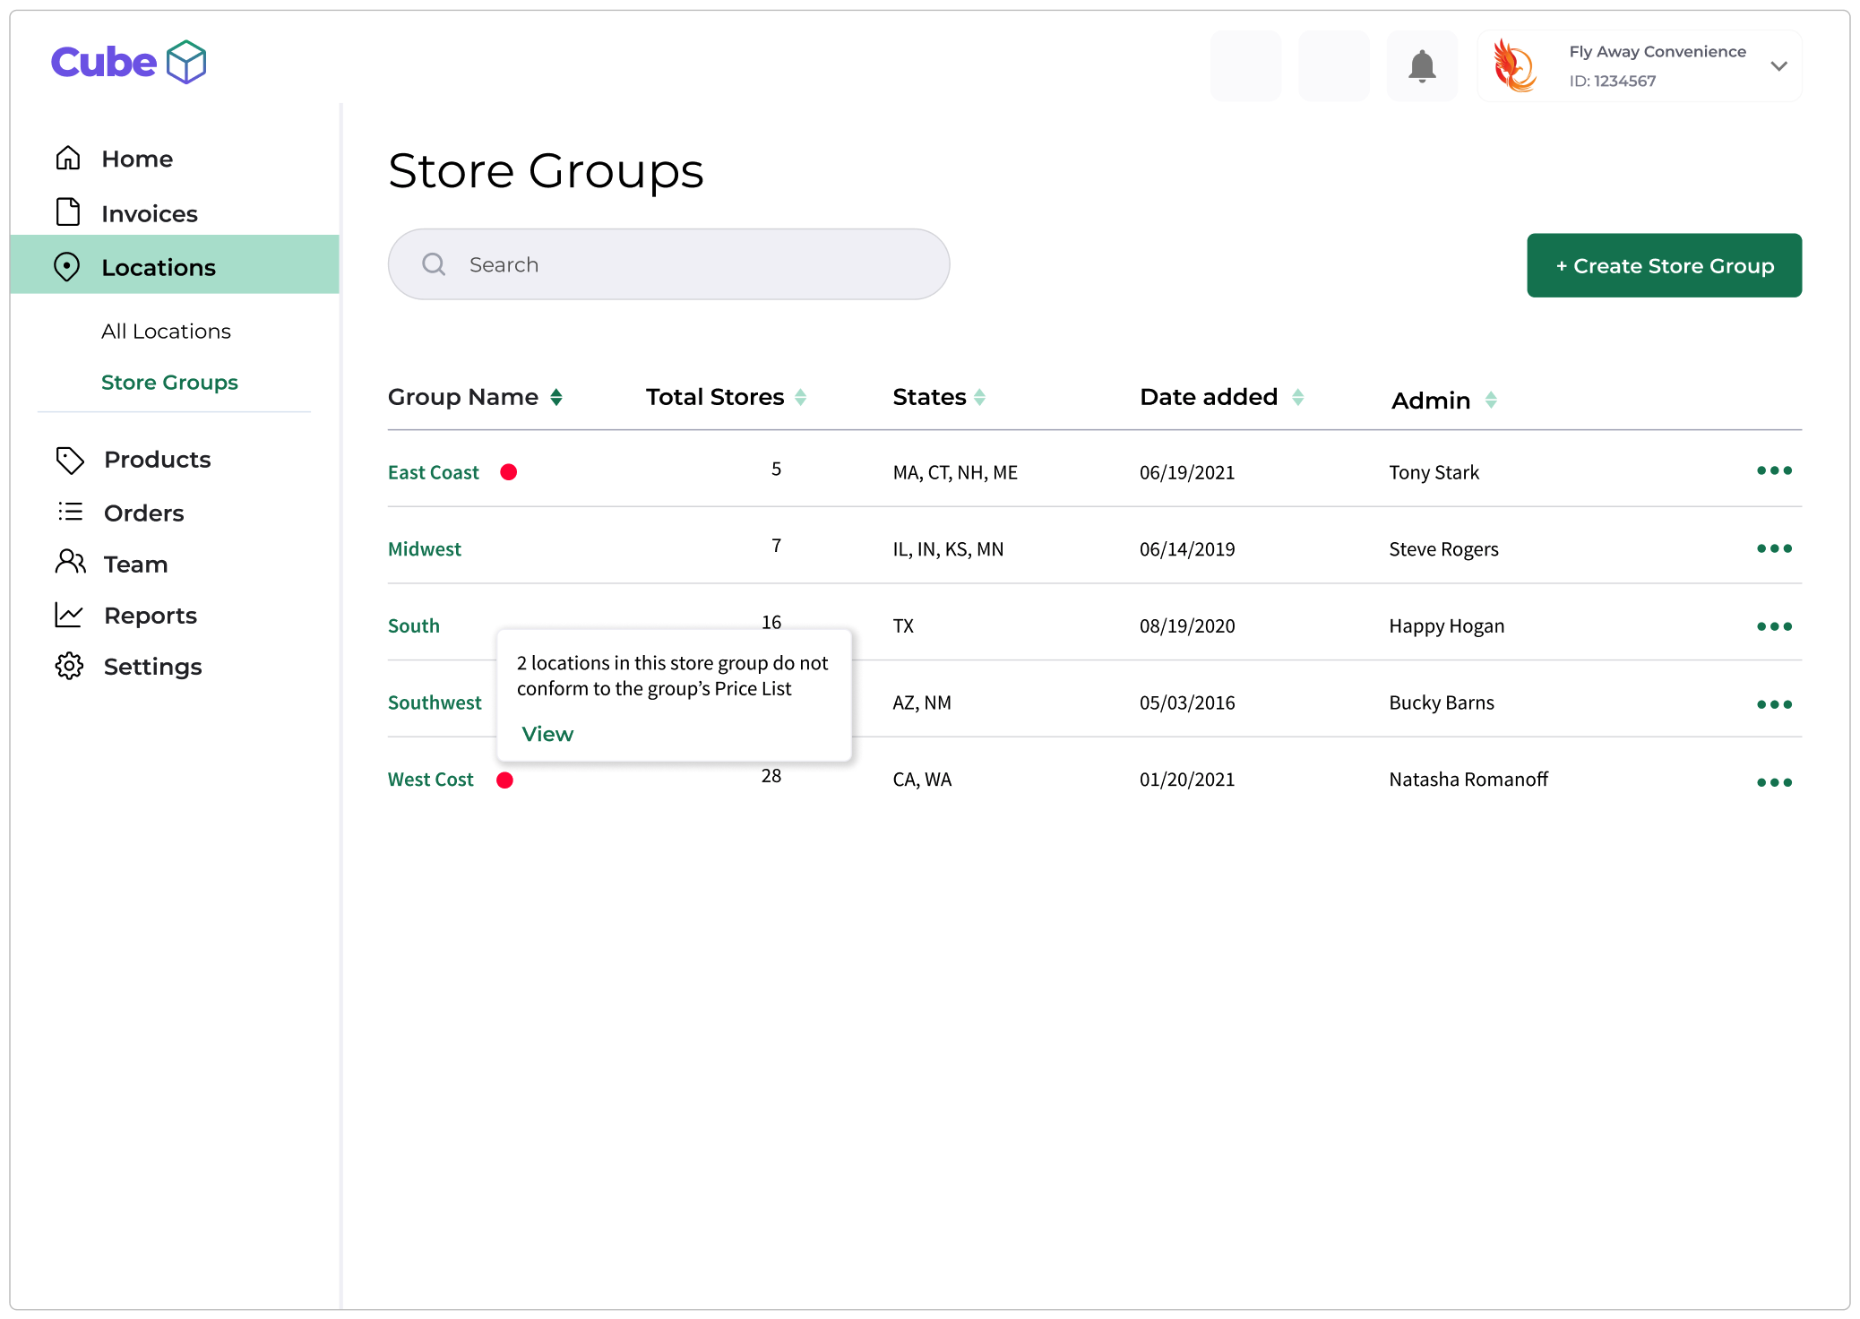Click the Fly Away Convenience phoenix avatar
The image size is (1860, 1319).
[x=1514, y=65]
